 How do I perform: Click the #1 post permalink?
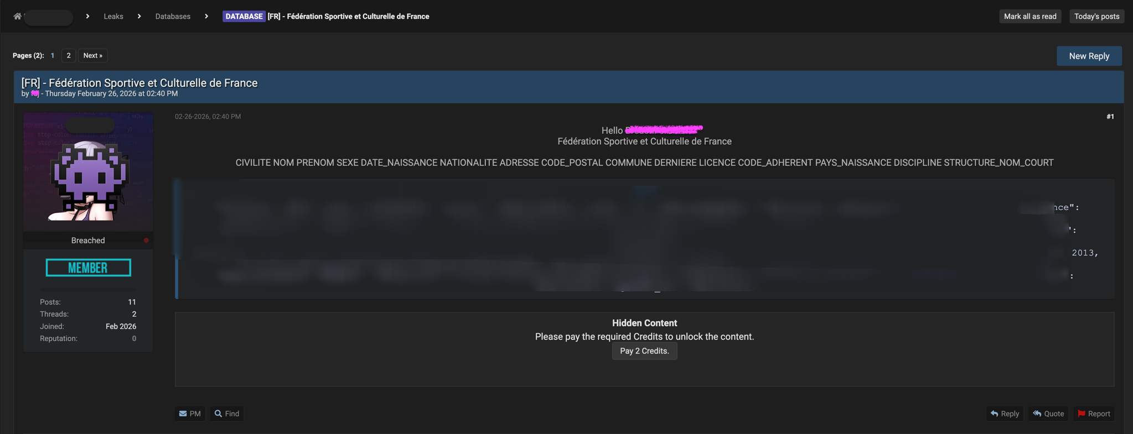1110,117
